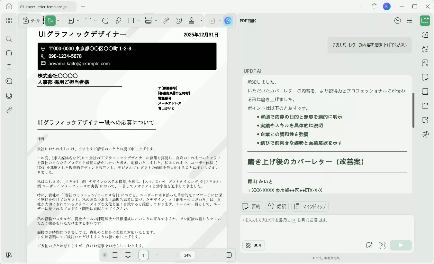The width and height of the screenshot is (434, 264).
Task: Click the page number input field
Action: click(143, 255)
